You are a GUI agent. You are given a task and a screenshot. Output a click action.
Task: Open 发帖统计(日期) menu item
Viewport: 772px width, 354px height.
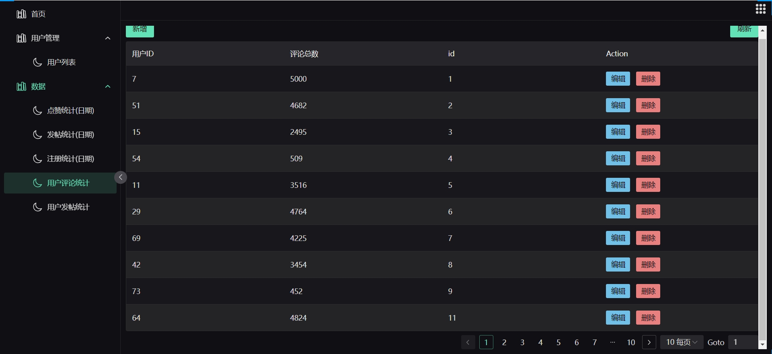pos(70,135)
